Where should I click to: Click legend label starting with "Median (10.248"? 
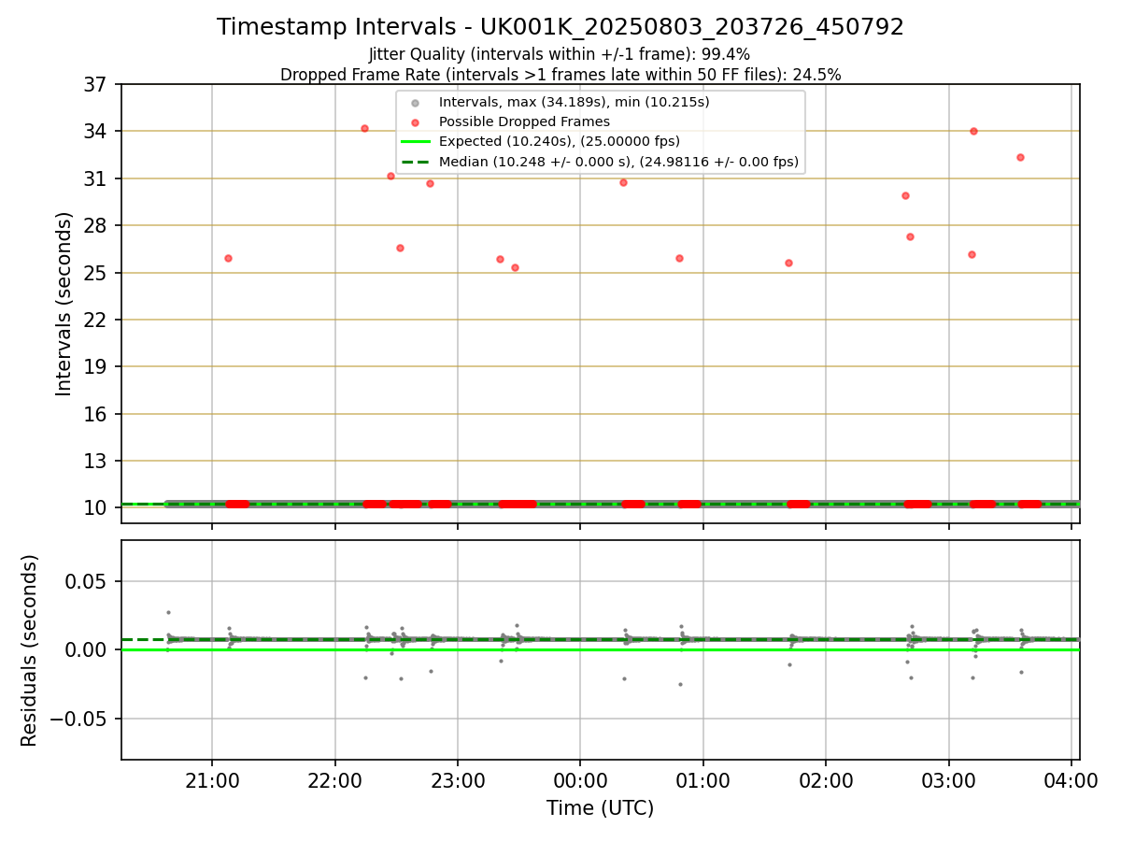(618, 162)
